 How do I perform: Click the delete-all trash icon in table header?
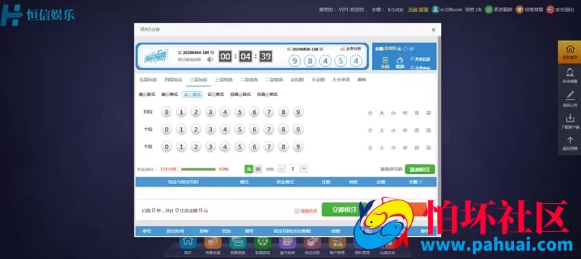click(420, 182)
